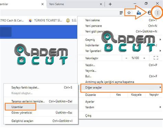The height and width of the screenshot is (128, 163).
Task: Select Sayfayı farklı kaydet... in submenu
Action: (41, 88)
